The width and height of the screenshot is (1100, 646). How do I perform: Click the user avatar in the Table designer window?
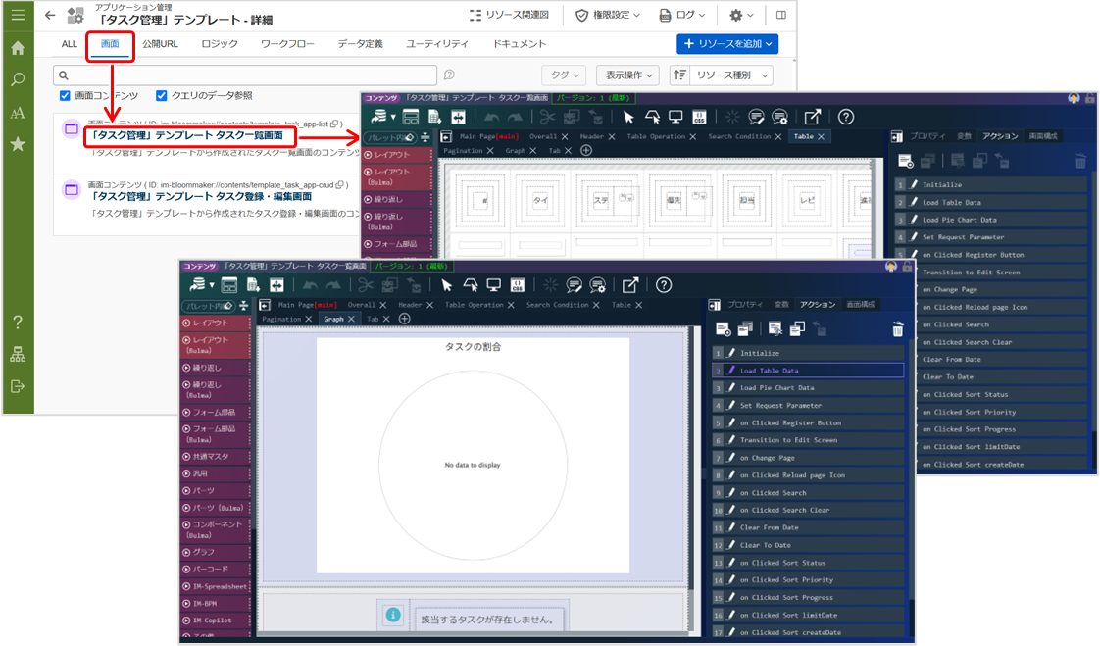[x=1074, y=98]
